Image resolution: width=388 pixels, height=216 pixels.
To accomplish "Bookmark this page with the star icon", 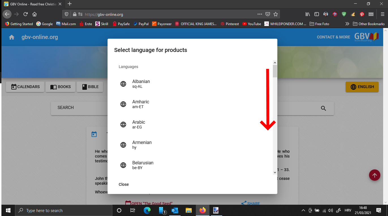I will click(276, 14).
